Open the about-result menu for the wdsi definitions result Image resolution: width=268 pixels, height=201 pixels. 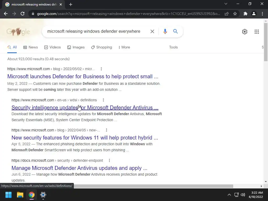tap(103, 100)
